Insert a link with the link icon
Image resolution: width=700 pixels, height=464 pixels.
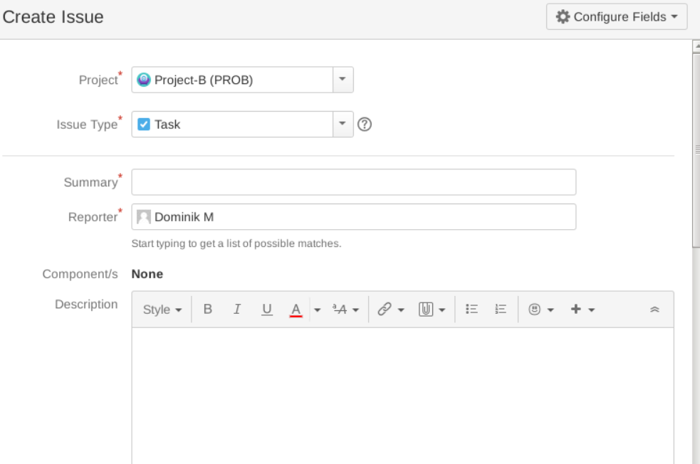click(385, 309)
